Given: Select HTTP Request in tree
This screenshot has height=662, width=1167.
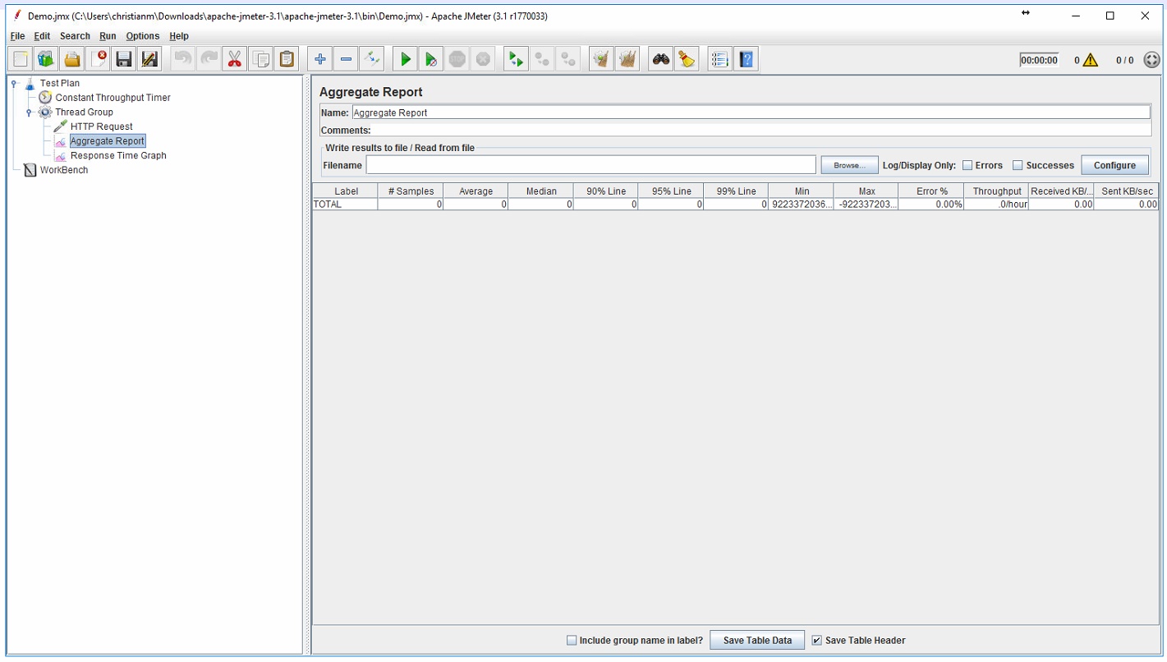Looking at the screenshot, I should pyautogui.click(x=101, y=126).
